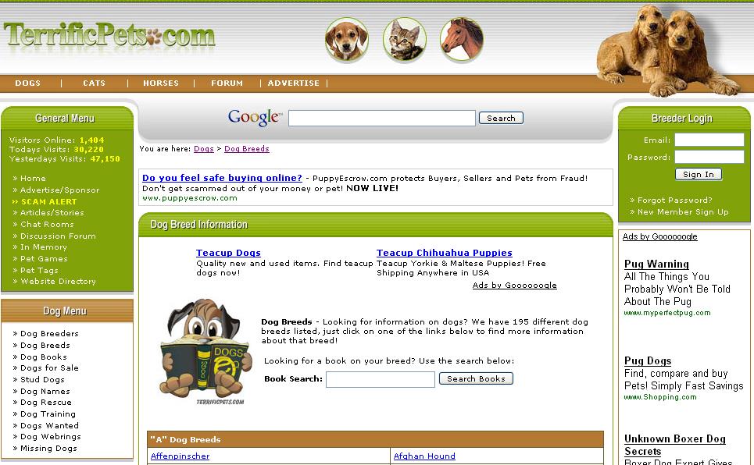Click the Google logo beside search box

pyautogui.click(x=255, y=117)
